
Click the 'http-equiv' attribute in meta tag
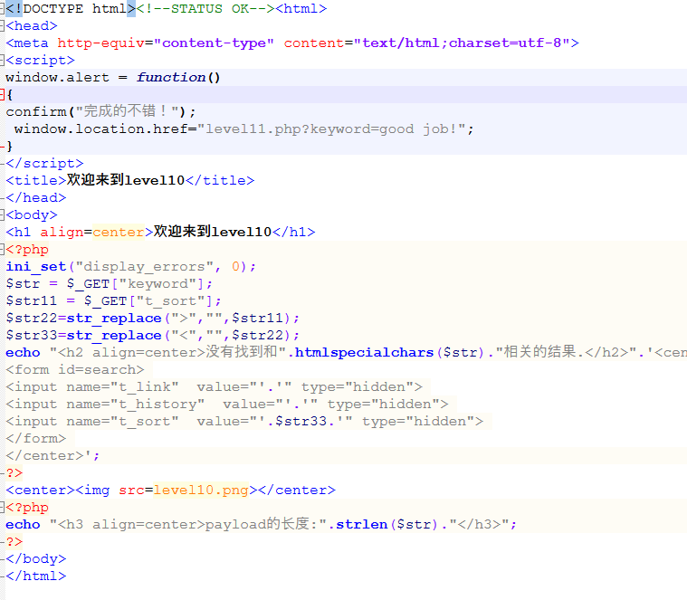100,43
